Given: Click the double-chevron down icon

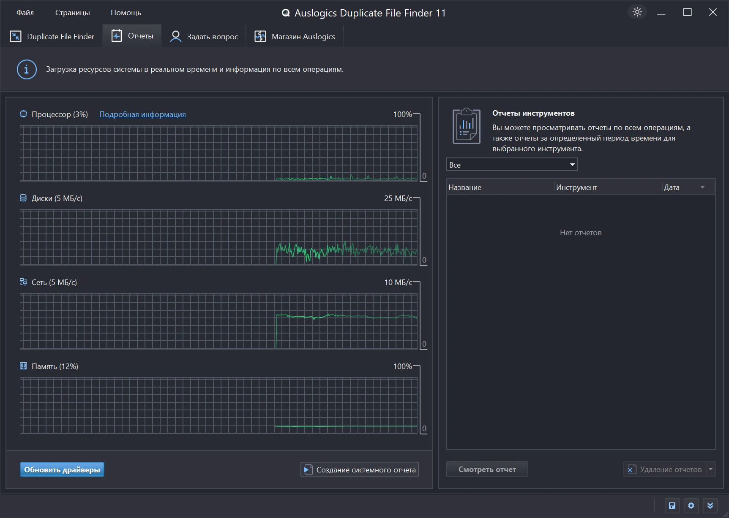Looking at the screenshot, I should [710, 505].
